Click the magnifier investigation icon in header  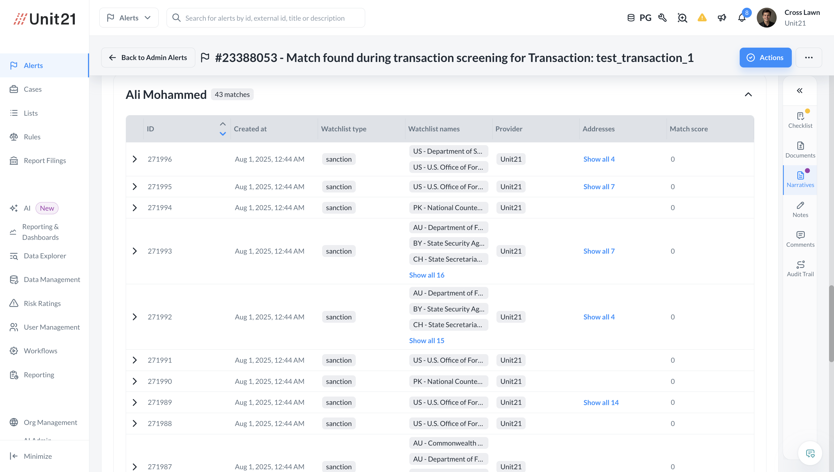point(682,18)
